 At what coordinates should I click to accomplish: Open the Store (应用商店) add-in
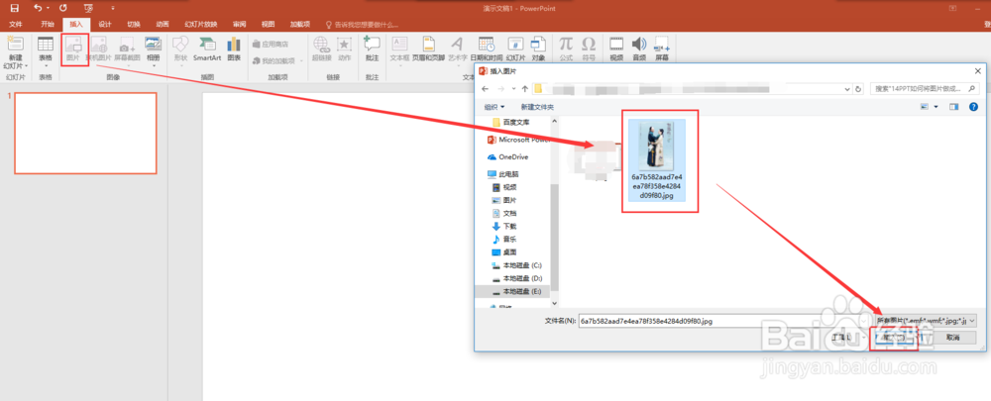271,45
